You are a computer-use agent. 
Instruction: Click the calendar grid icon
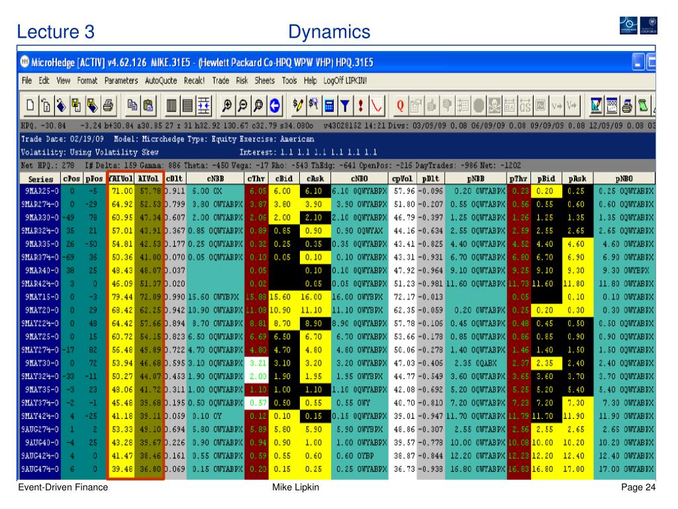(612, 105)
